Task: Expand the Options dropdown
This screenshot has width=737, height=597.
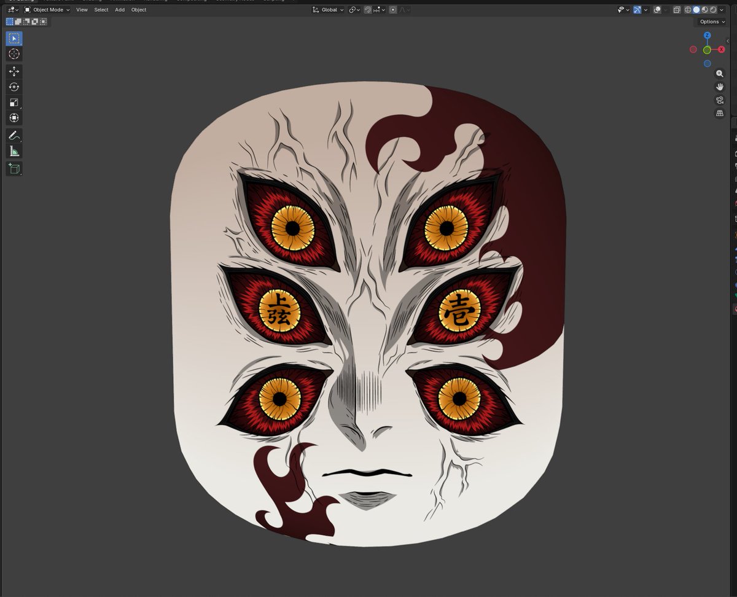Action: (x=712, y=21)
